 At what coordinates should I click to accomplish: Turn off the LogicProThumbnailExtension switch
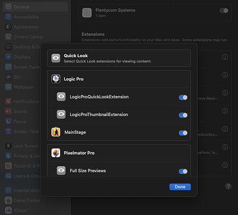point(183,115)
